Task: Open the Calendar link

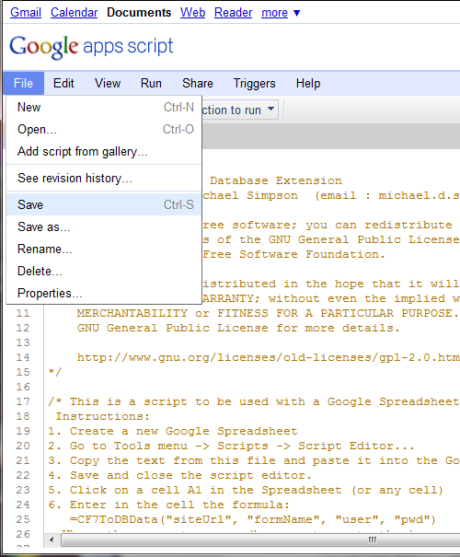Action: 74,13
